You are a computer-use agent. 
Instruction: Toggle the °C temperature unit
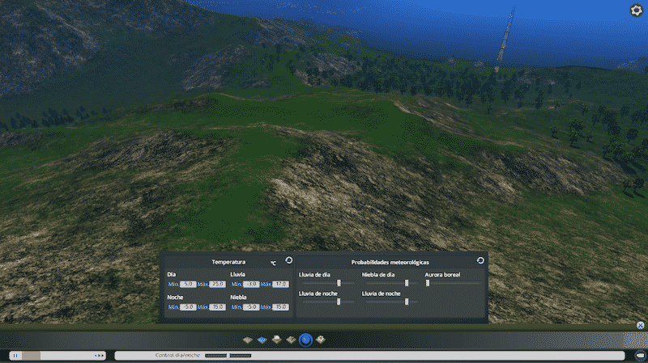[274, 263]
